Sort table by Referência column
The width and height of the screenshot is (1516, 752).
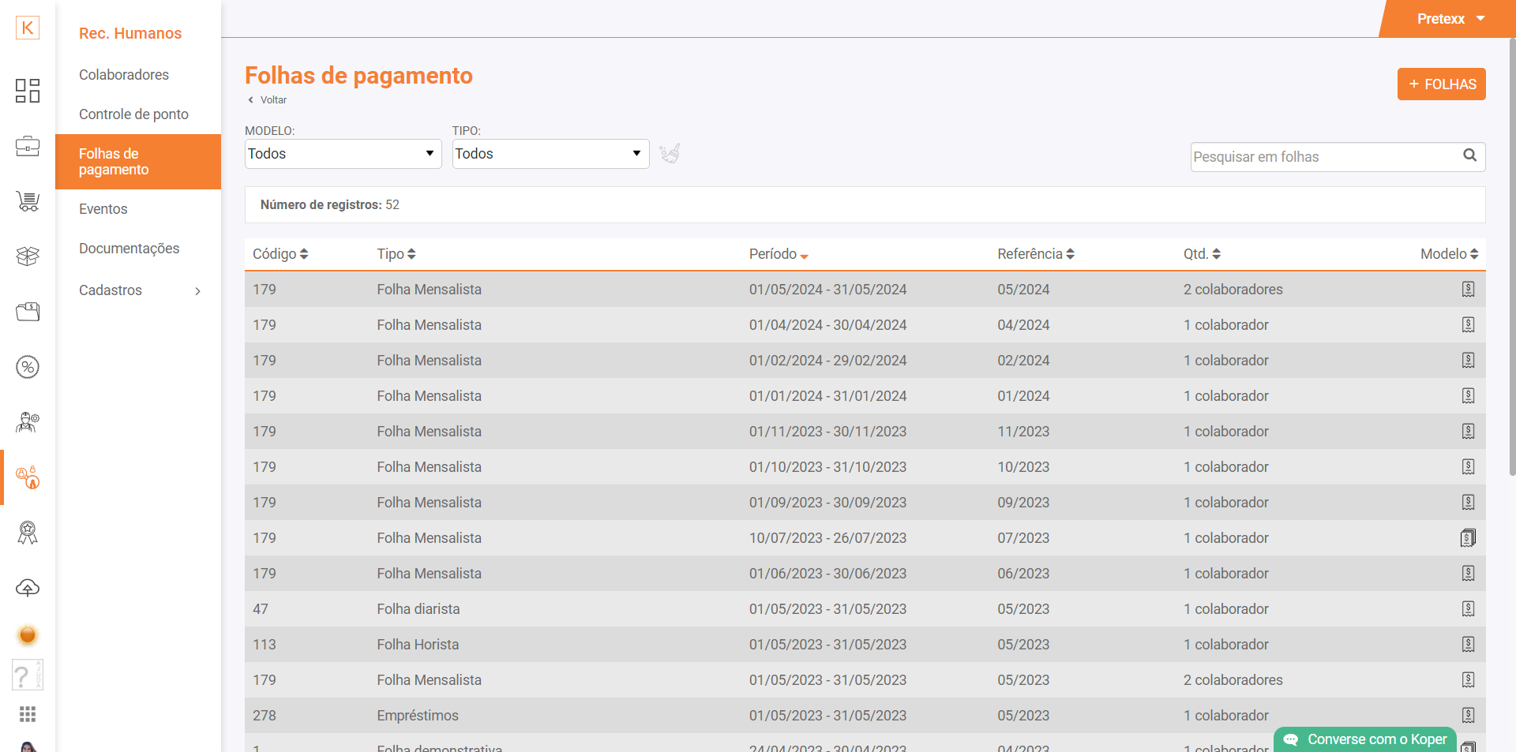click(1035, 254)
